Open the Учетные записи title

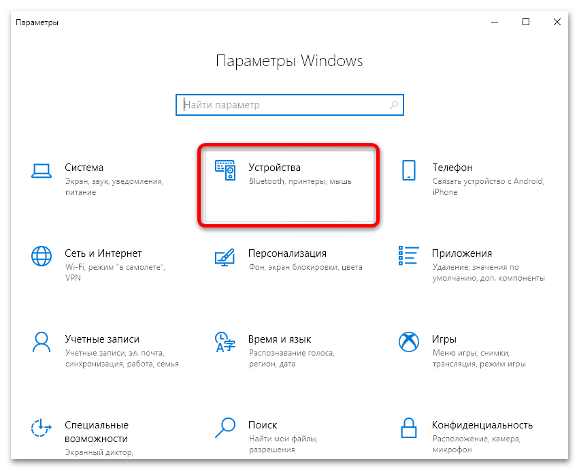pos(102,339)
